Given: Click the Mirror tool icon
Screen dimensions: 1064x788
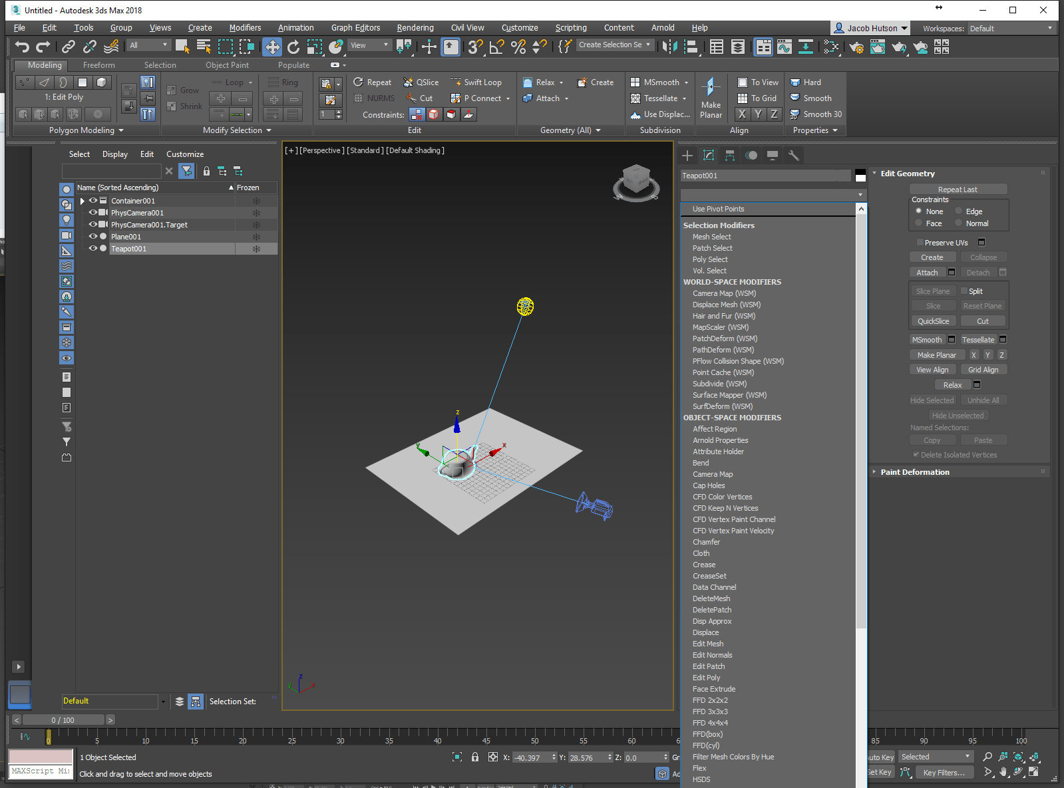Looking at the screenshot, I should click(x=669, y=47).
